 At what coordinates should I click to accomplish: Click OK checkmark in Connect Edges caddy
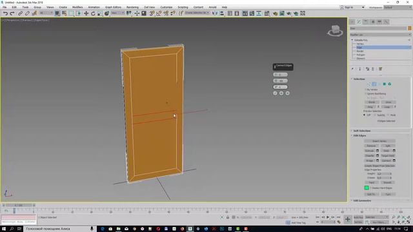point(275,93)
